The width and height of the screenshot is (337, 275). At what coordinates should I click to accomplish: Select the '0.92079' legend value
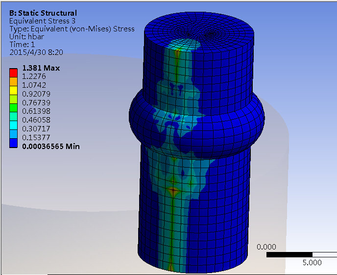[36, 94]
